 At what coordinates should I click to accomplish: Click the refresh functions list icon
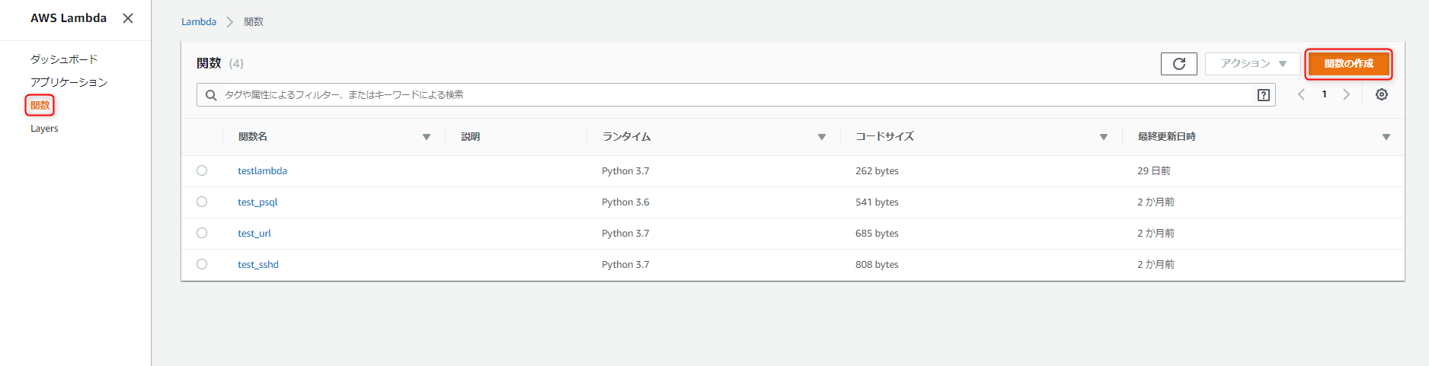[x=1178, y=64]
